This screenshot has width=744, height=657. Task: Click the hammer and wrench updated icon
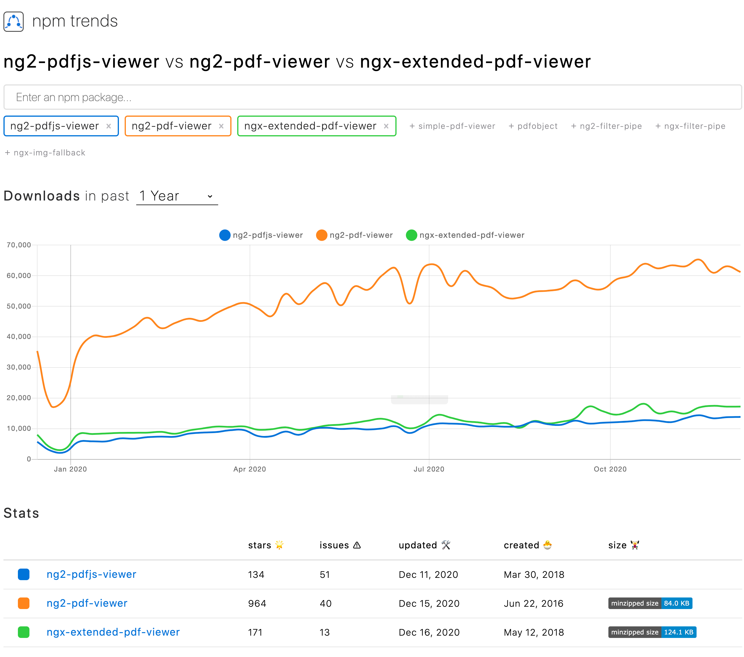[446, 544]
